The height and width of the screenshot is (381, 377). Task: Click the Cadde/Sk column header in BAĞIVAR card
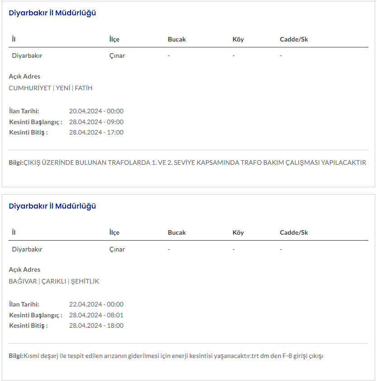click(294, 232)
